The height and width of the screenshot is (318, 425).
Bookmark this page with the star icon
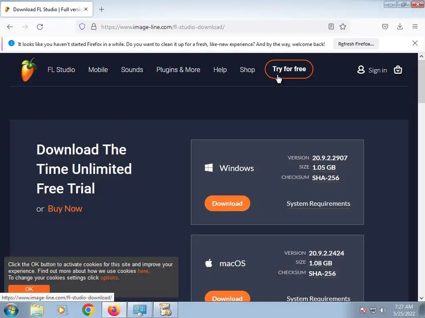coord(343,26)
